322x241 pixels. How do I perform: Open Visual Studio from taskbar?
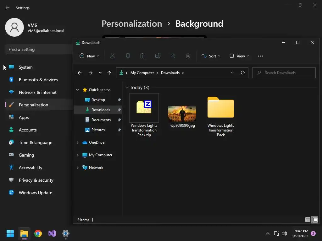pyautogui.click(x=52, y=233)
